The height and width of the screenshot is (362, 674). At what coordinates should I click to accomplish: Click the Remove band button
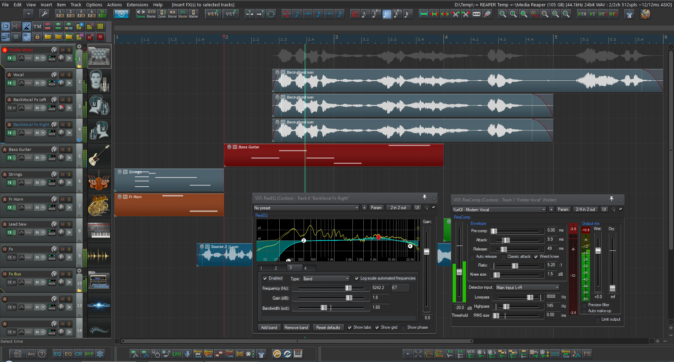(296, 328)
